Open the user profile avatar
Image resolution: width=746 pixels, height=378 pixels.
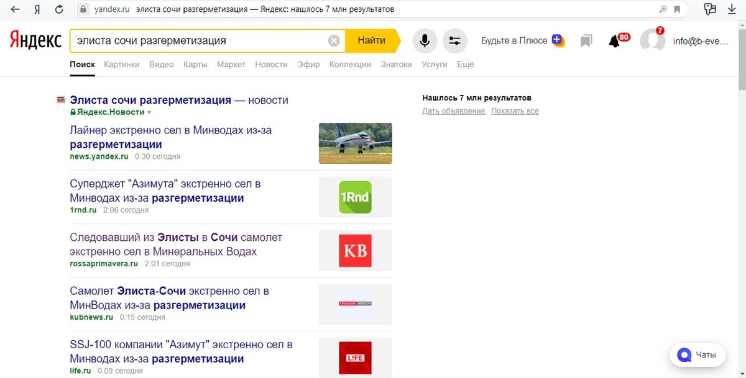point(653,40)
